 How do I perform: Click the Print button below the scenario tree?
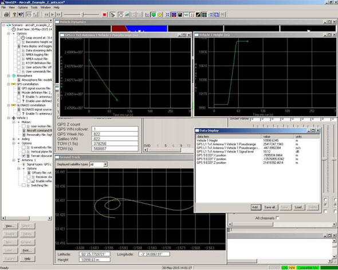[x=27, y=251]
